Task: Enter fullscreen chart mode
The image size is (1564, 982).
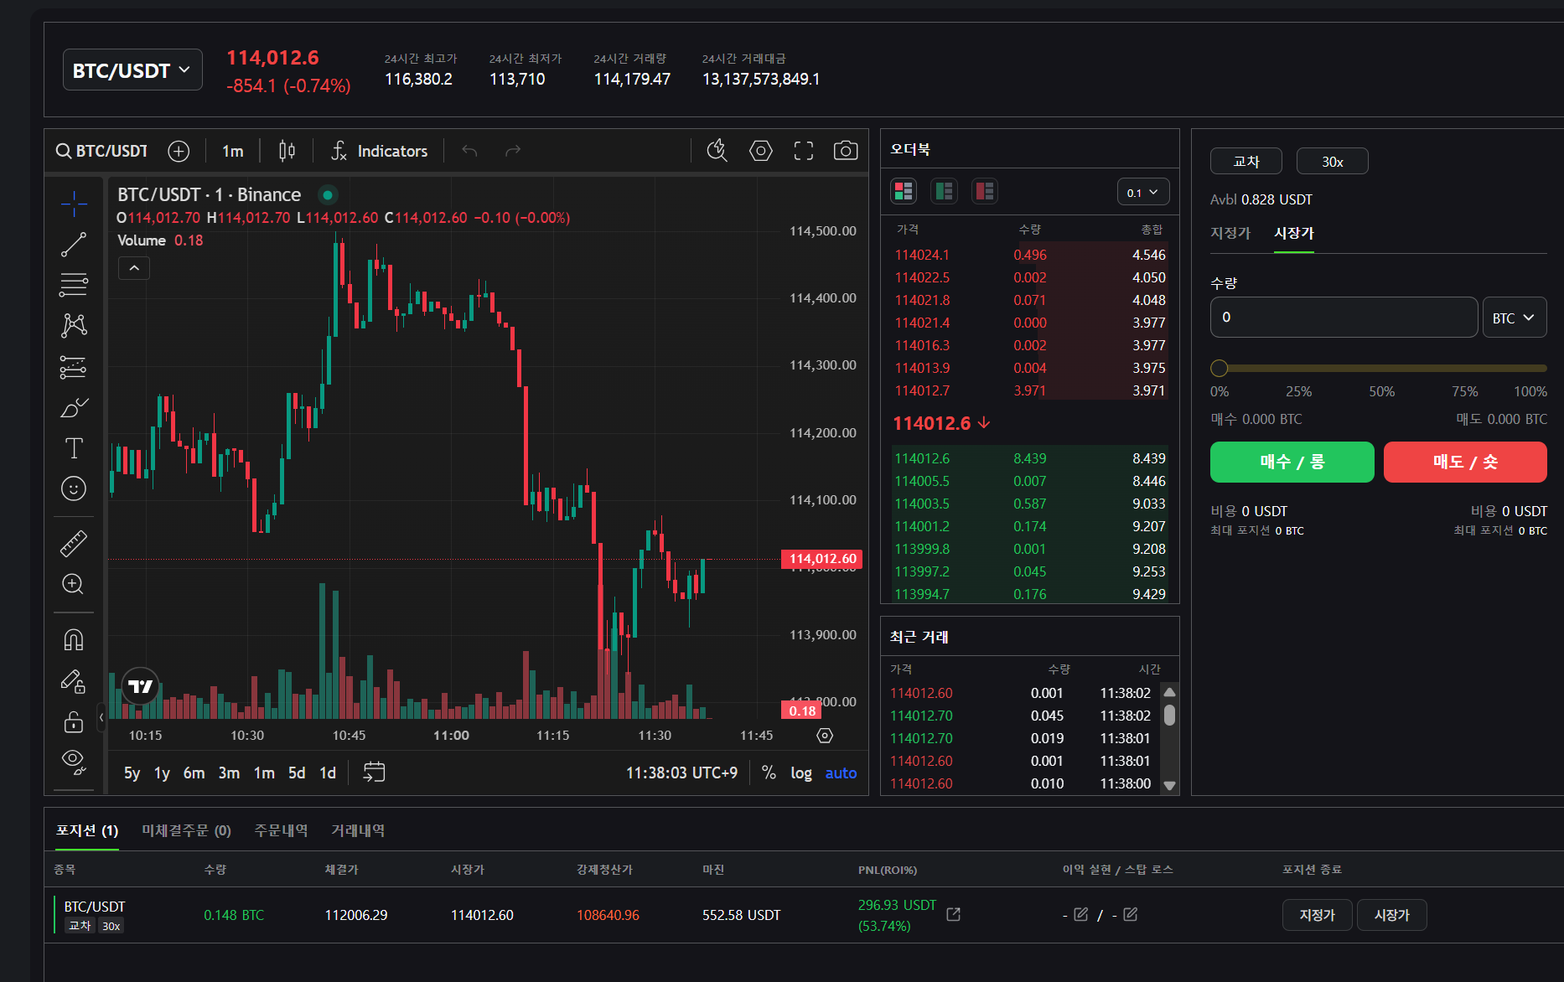Action: pyautogui.click(x=803, y=151)
